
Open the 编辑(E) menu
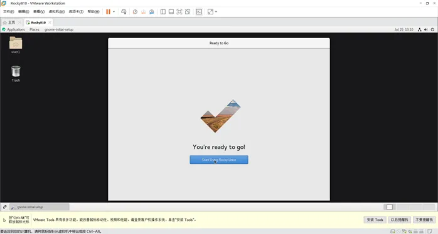click(x=23, y=12)
